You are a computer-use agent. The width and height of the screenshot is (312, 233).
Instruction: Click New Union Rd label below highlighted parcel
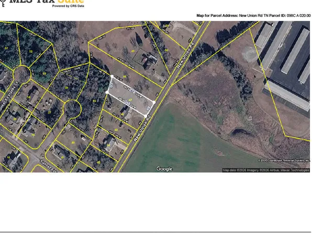click(142, 129)
